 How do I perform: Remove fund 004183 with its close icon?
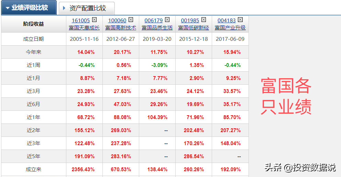[x=240, y=20]
